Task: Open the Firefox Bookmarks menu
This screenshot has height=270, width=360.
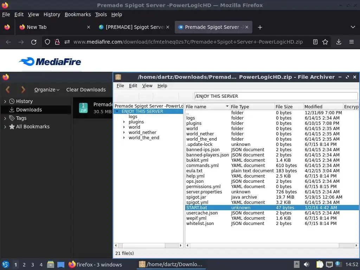Action: click(x=78, y=14)
